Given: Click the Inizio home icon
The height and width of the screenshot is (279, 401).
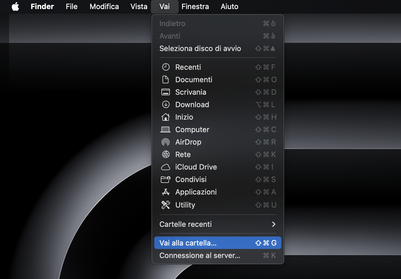Looking at the screenshot, I should pyautogui.click(x=166, y=117).
